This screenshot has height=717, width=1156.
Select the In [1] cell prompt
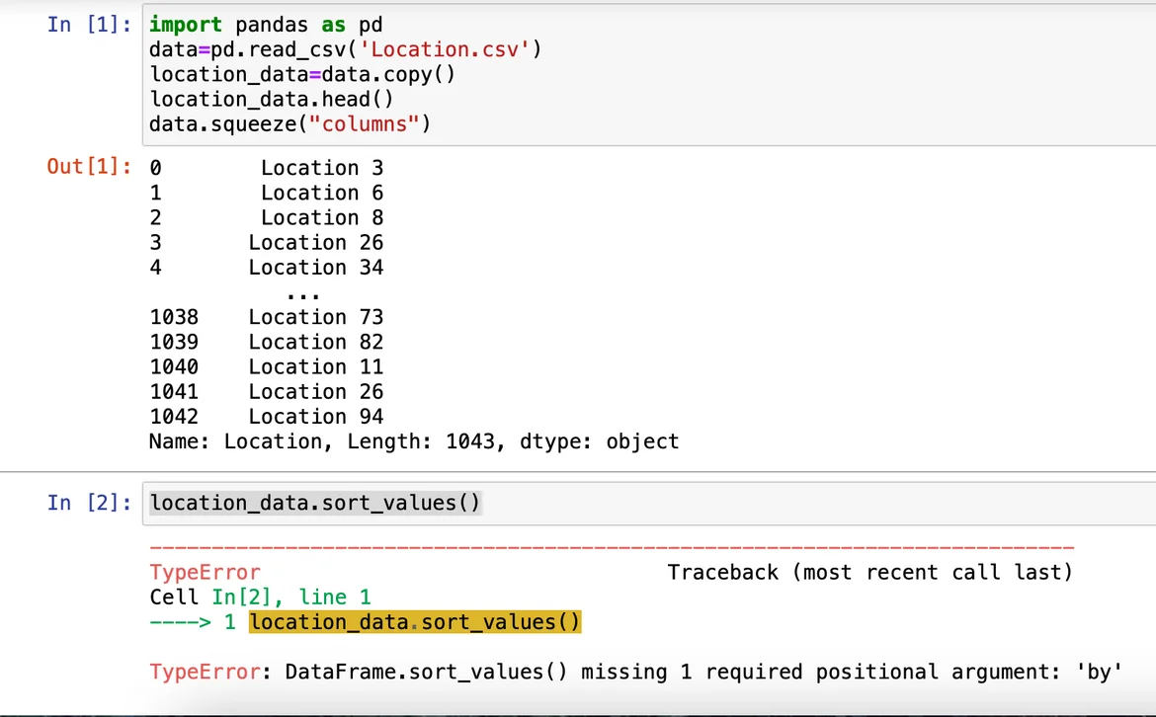88,25
